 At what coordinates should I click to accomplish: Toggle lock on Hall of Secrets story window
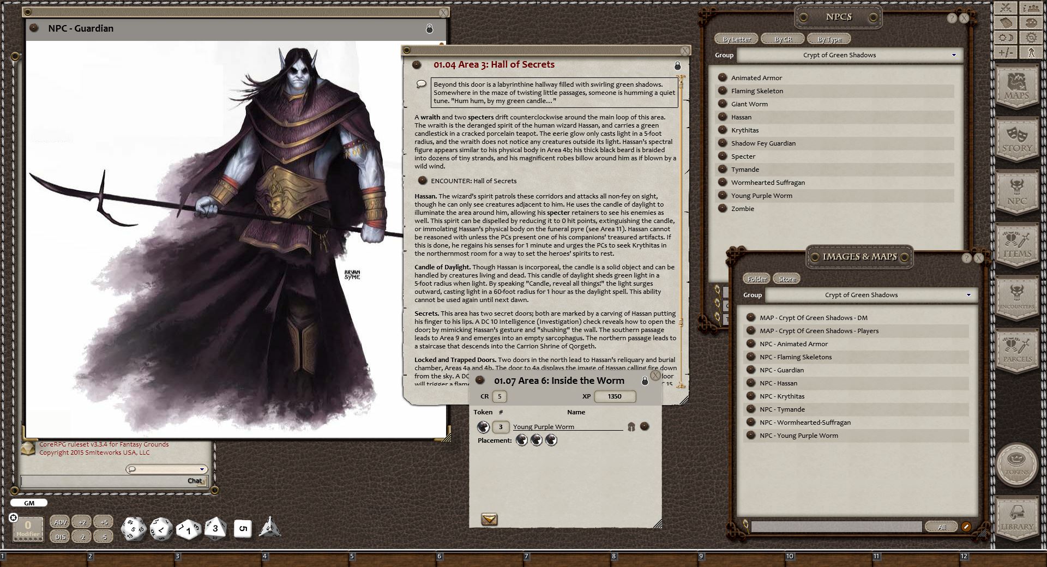(x=677, y=65)
